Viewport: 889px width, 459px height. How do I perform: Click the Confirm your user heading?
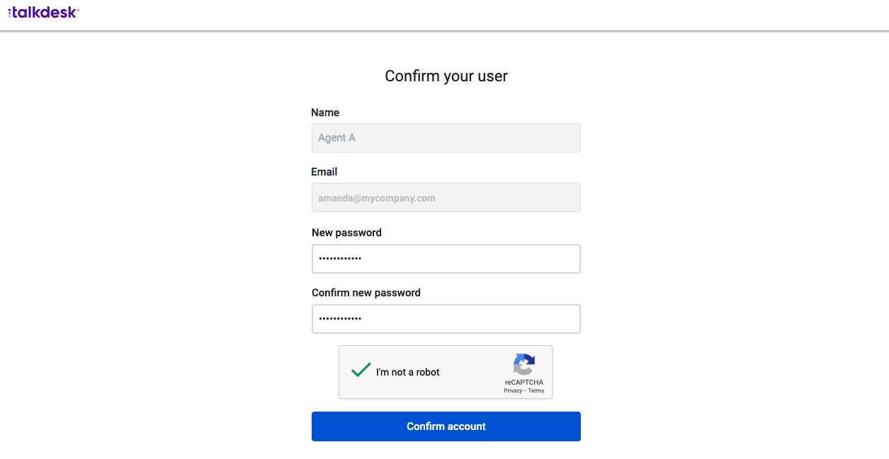[x=446, y=76]
